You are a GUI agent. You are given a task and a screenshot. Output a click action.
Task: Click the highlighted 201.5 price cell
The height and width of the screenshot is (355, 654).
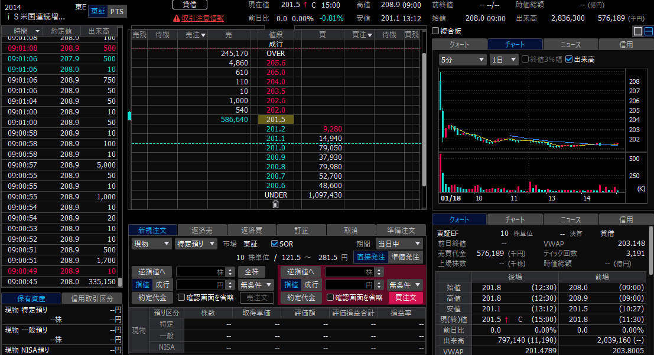click(276, 120)
